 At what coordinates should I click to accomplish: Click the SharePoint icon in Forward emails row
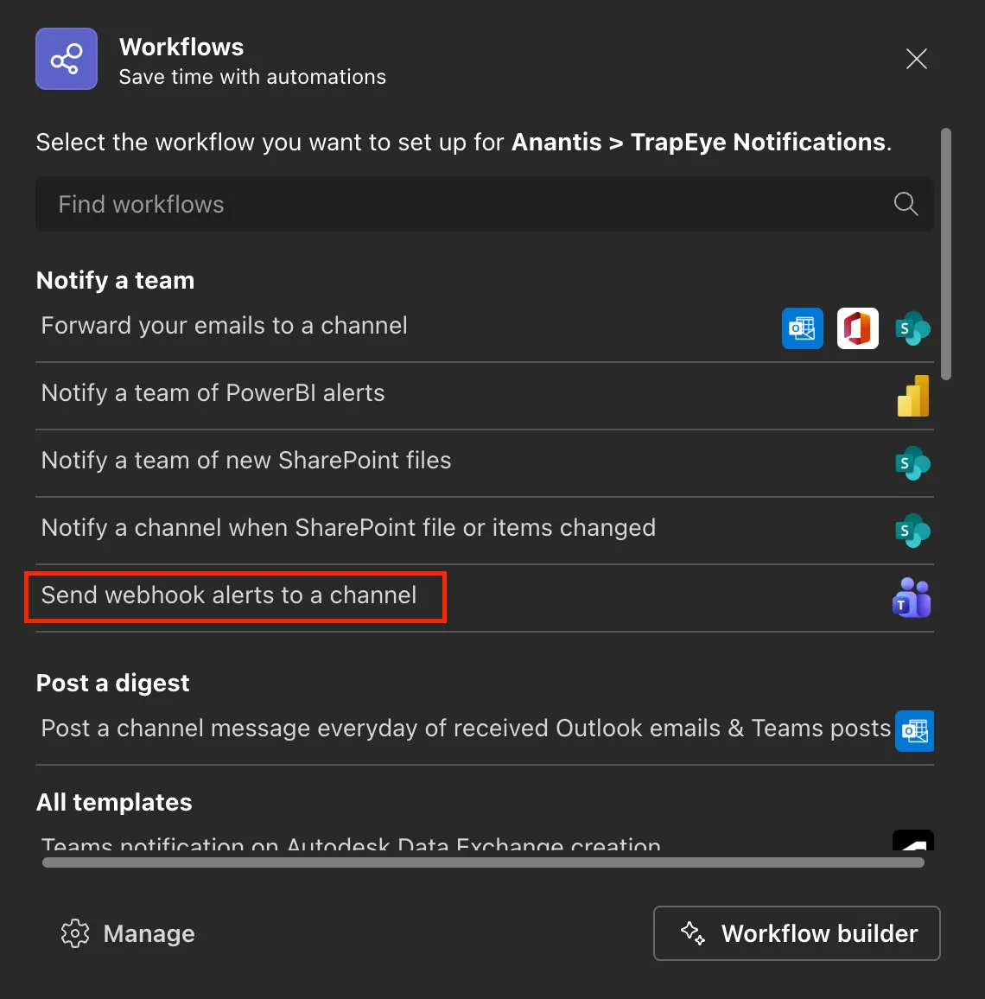tap(912, 328)
